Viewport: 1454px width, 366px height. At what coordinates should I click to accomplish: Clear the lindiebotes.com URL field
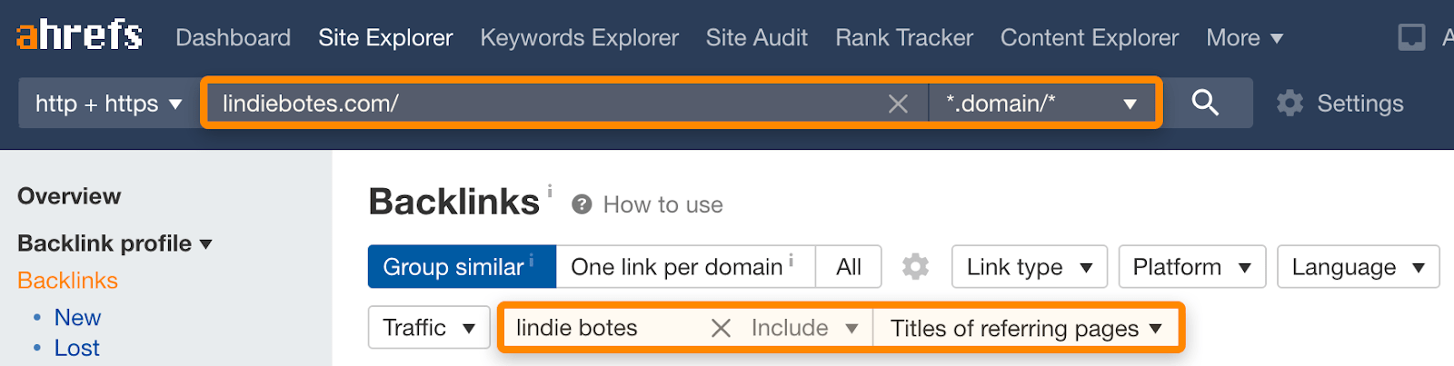pos(898,104)
